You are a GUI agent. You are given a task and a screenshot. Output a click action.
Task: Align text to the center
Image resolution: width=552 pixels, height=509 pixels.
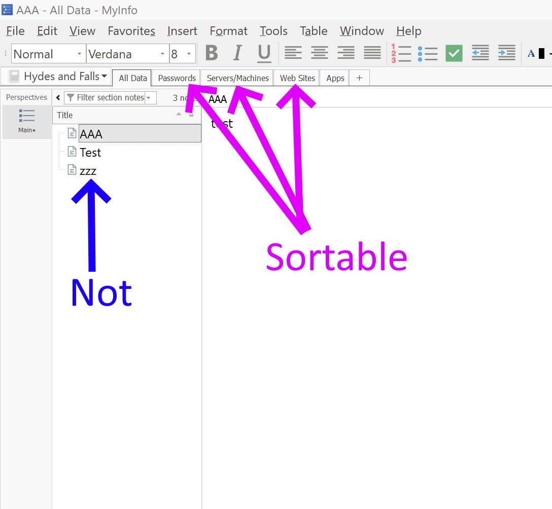(320, 53)
